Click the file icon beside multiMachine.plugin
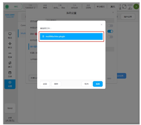Viewport: 141px width, 125px height. point(43,36)
